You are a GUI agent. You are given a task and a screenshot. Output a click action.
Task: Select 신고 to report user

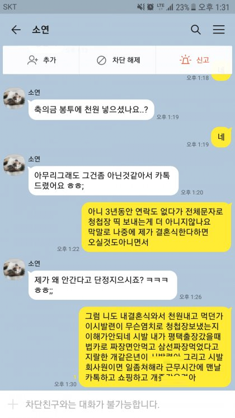pyautogui.click(x=203, y=60)
